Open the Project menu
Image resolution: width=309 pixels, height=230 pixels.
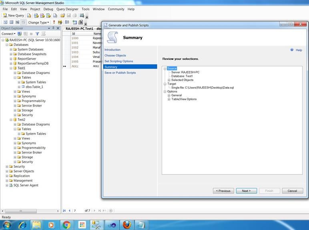pyautogui.click(x=35, y=9)
